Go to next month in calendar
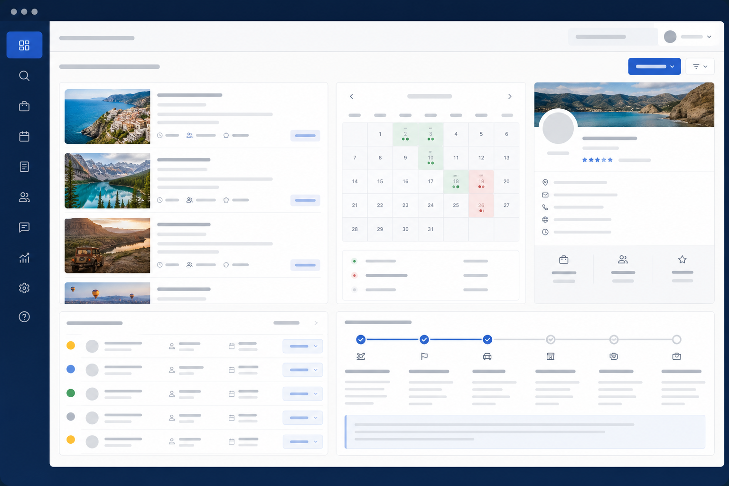 coord(510,96)
